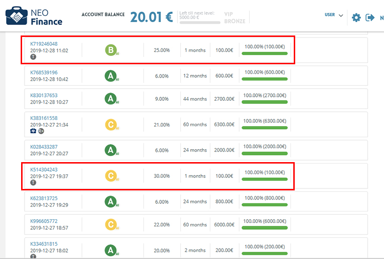The width and height of the screenshot is (384, 259).
Task: Click the VIP BRONZE status label
Action: click(235, 18)
